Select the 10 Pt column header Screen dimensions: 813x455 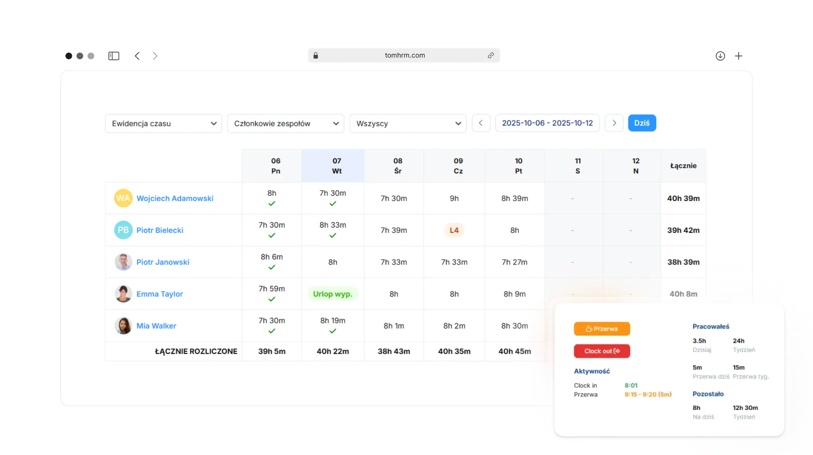(518, 166)
